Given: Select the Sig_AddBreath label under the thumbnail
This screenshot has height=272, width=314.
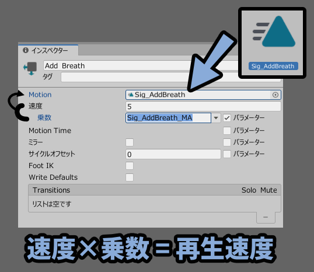Looking at the screenshot, I should 273,66.
